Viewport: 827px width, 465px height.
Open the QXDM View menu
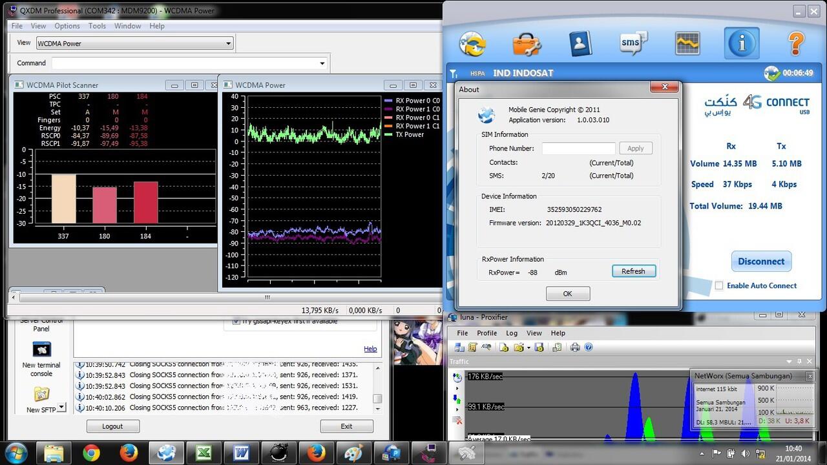coord(38,26)
